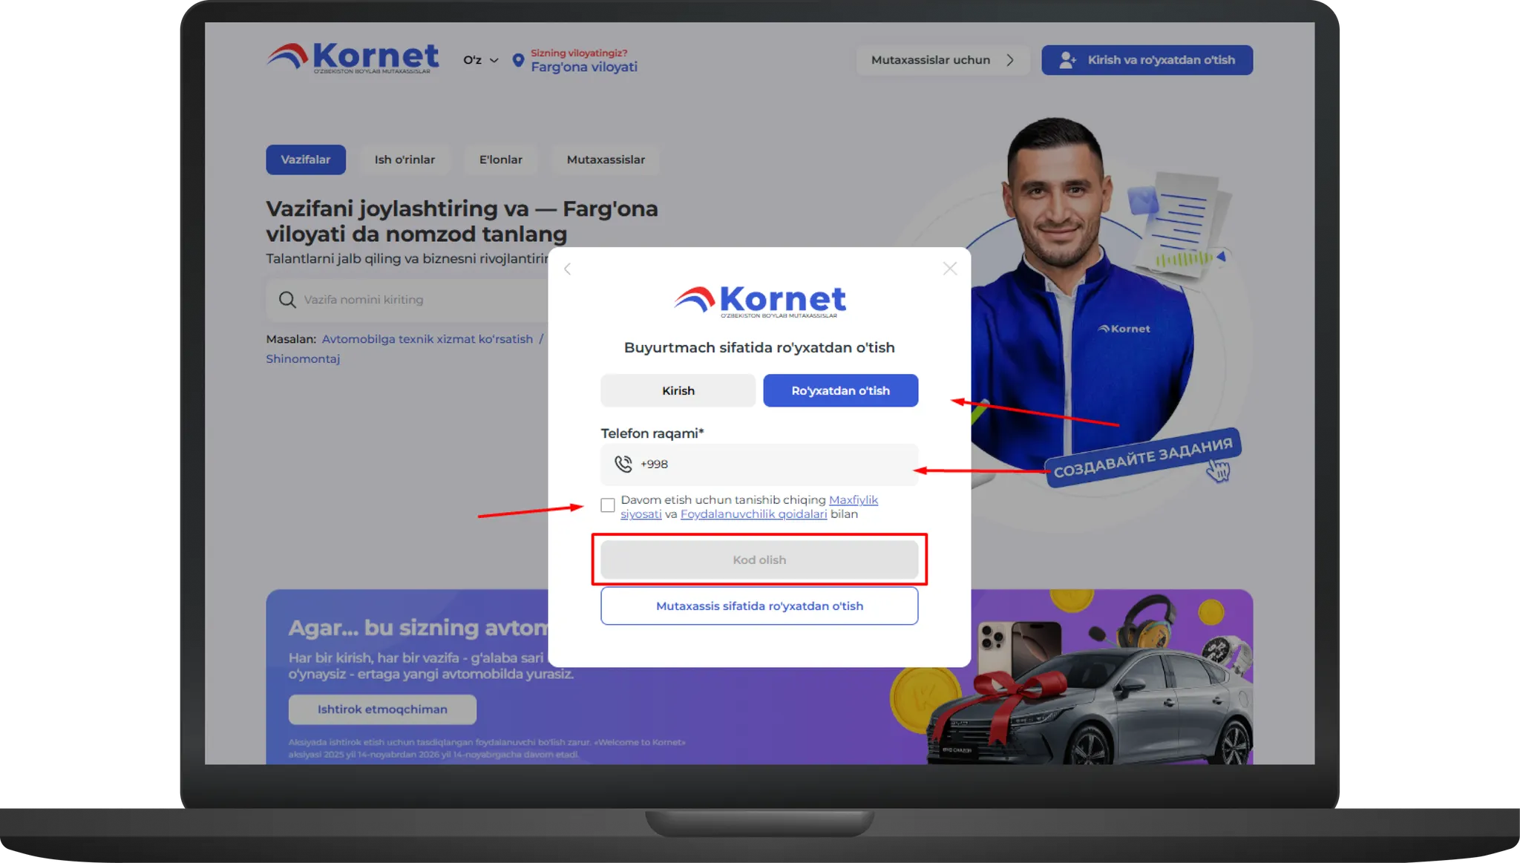The height and width of the screenshot is (863, 1520).
Task: Click the magnifier icon in the task search
Action: [287, 300]
